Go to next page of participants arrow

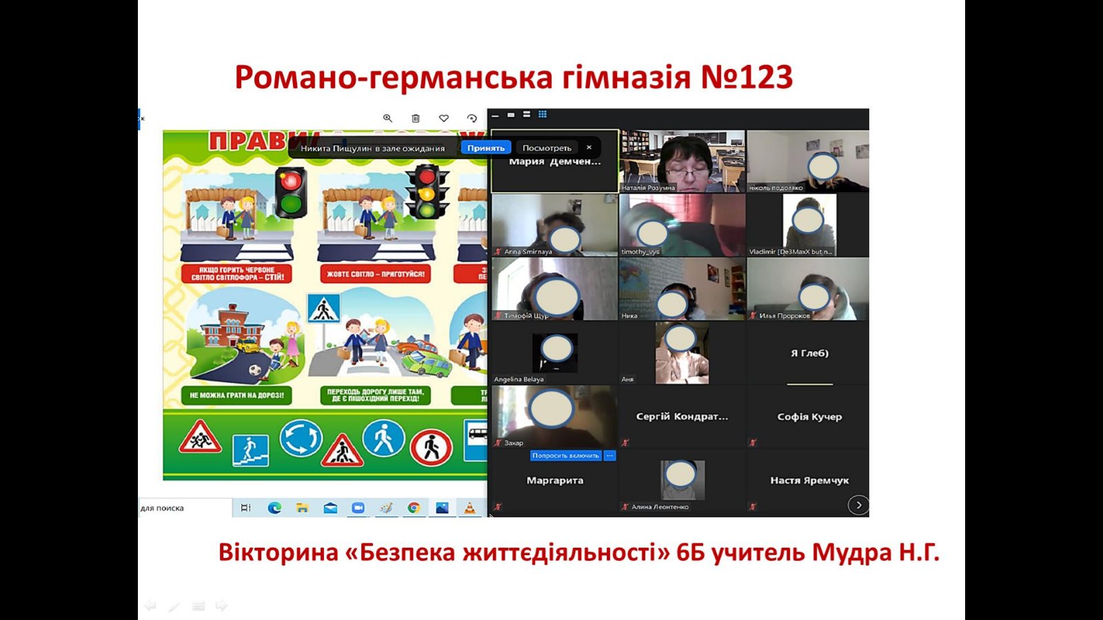click(x=858, y=505)
